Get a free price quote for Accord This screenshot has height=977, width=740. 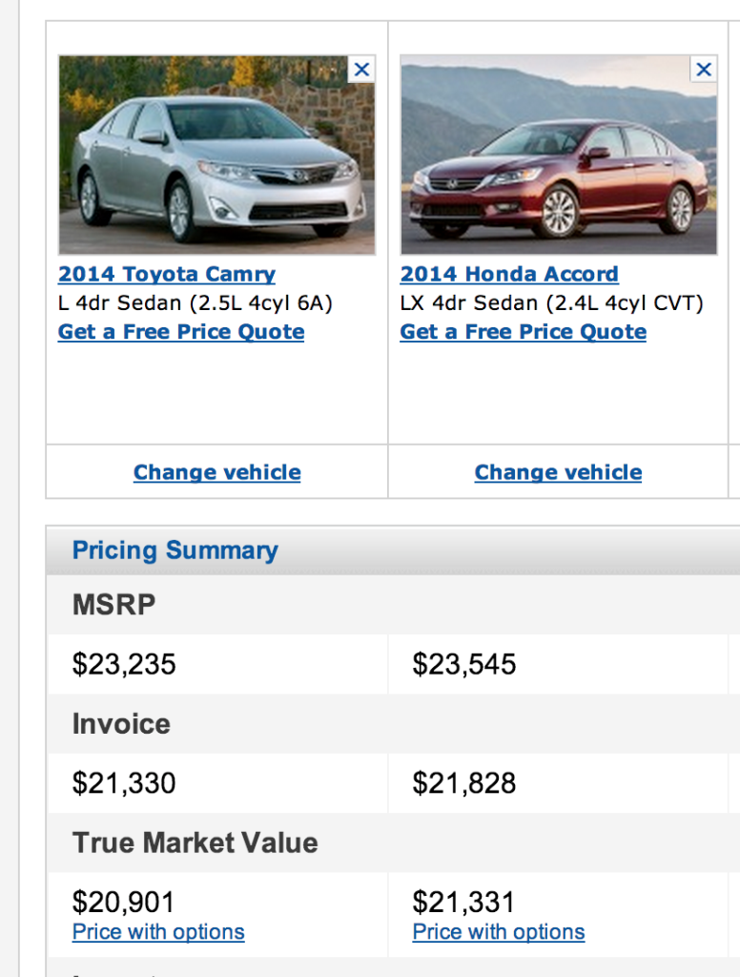524,331
